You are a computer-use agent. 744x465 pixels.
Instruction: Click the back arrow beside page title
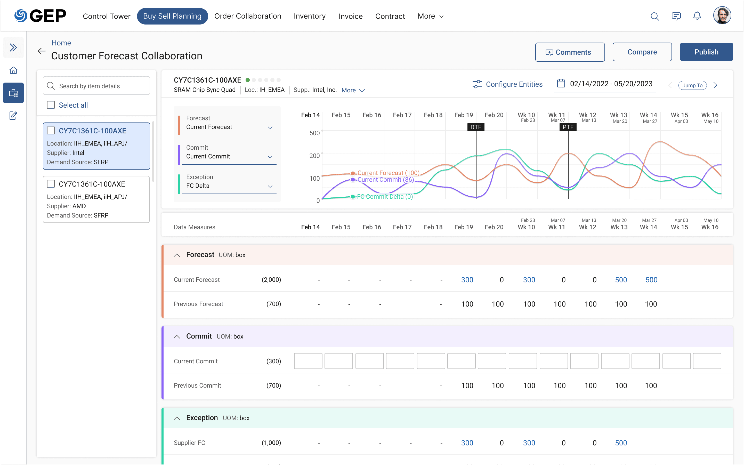coord(42,51)
